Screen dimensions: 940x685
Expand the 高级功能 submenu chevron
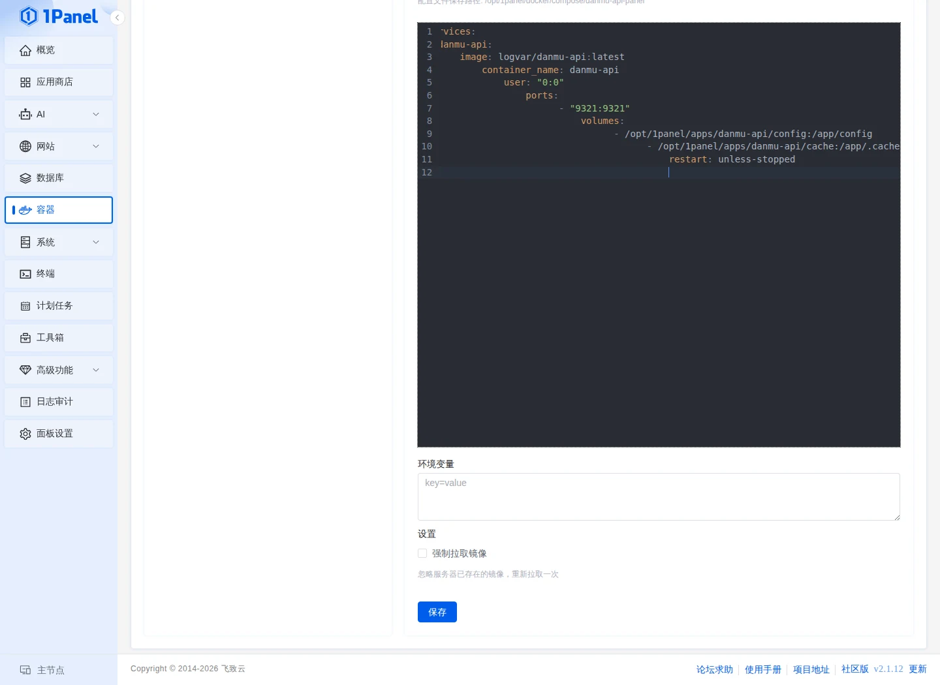[x=96, y=370]
